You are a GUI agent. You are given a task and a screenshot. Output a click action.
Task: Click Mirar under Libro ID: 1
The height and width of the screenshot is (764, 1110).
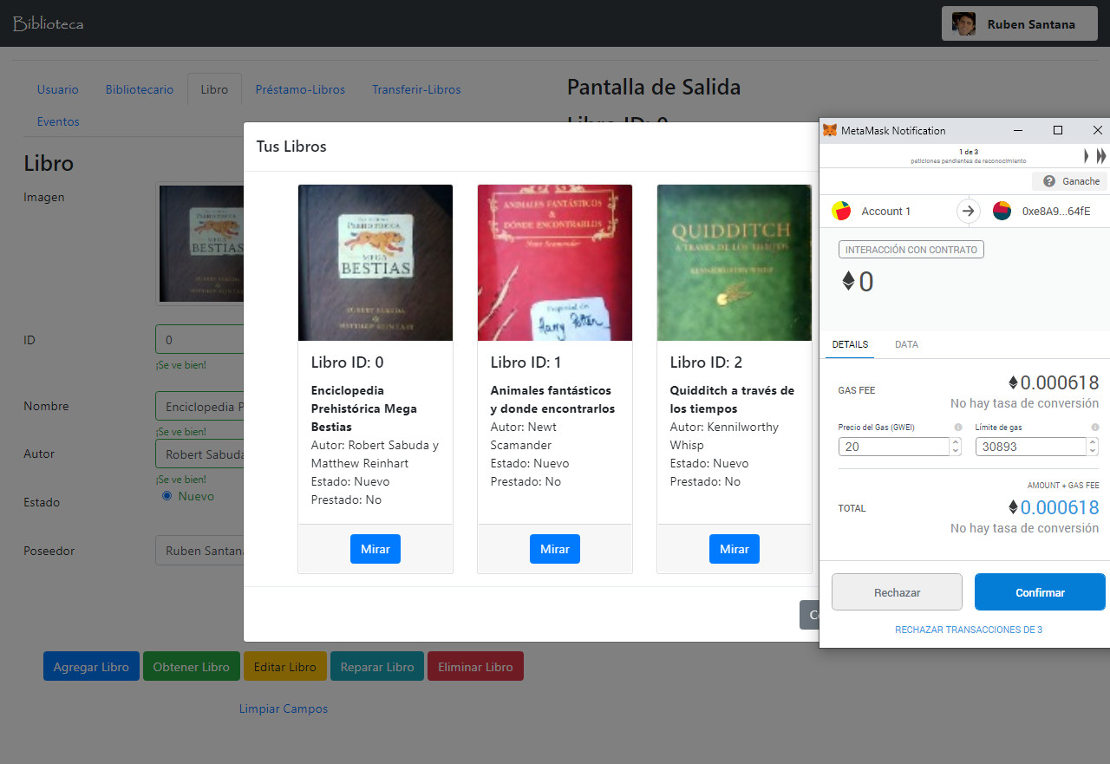tap(554, 548)
